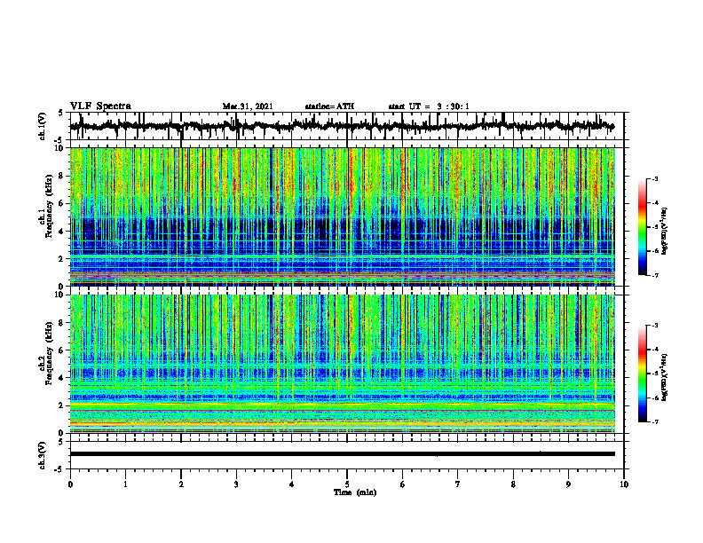The height and width of the screenshot is (543, 703).
Task: Click the ch.2 spectrogram color bar
Action: [643, 374]
